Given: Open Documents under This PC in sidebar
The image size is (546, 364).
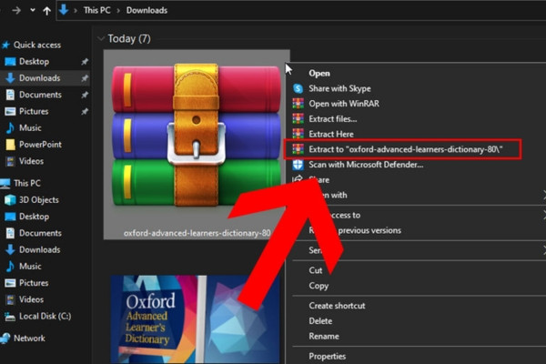Looking at the screenshot, I should 40,233.
